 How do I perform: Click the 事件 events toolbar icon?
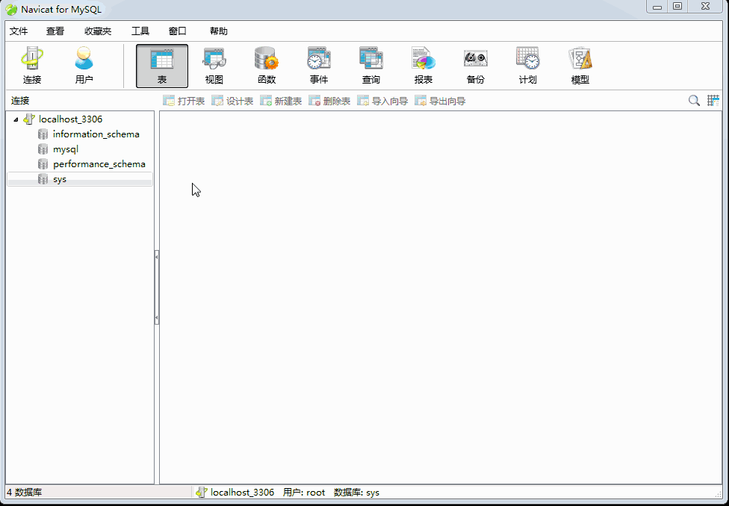(319, 66)
